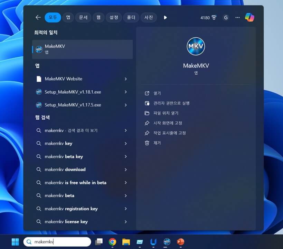This screenshot has width=283, height=249.
Task: Uninstall MakeMKV with 제거
Action: (152, 143)
